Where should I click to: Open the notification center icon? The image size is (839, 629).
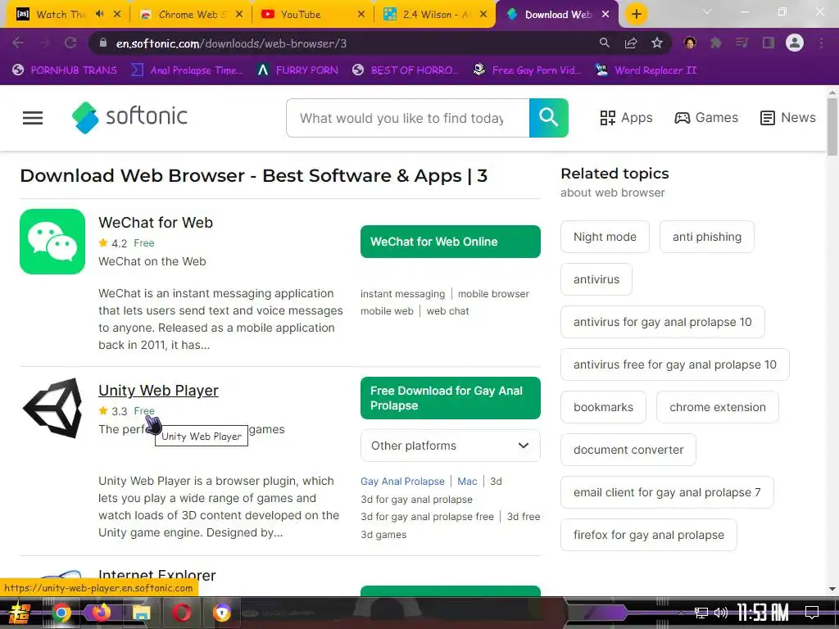[x=812, y=613]
